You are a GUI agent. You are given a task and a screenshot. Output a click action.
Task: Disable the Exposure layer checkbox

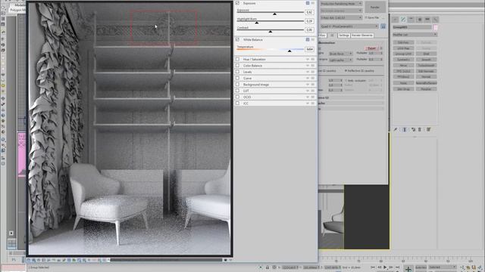237,3
